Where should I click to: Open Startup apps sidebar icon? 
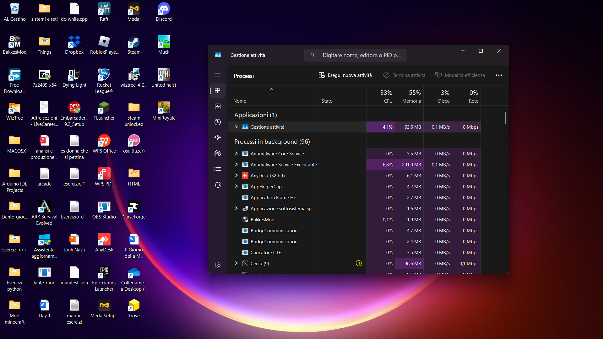pyautogui.click(x=218, y=137)
